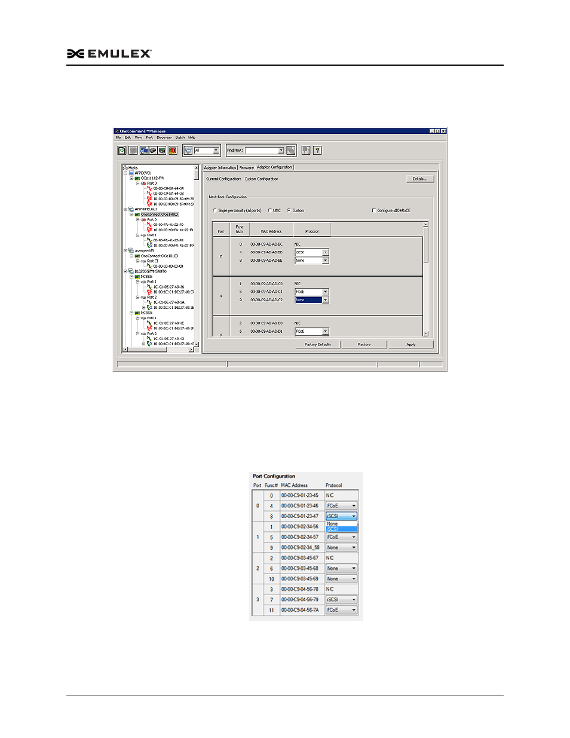Collapse the APPDEV01 host tree node
The height and width of the screenshot is (738, 570).
(125, 173)
